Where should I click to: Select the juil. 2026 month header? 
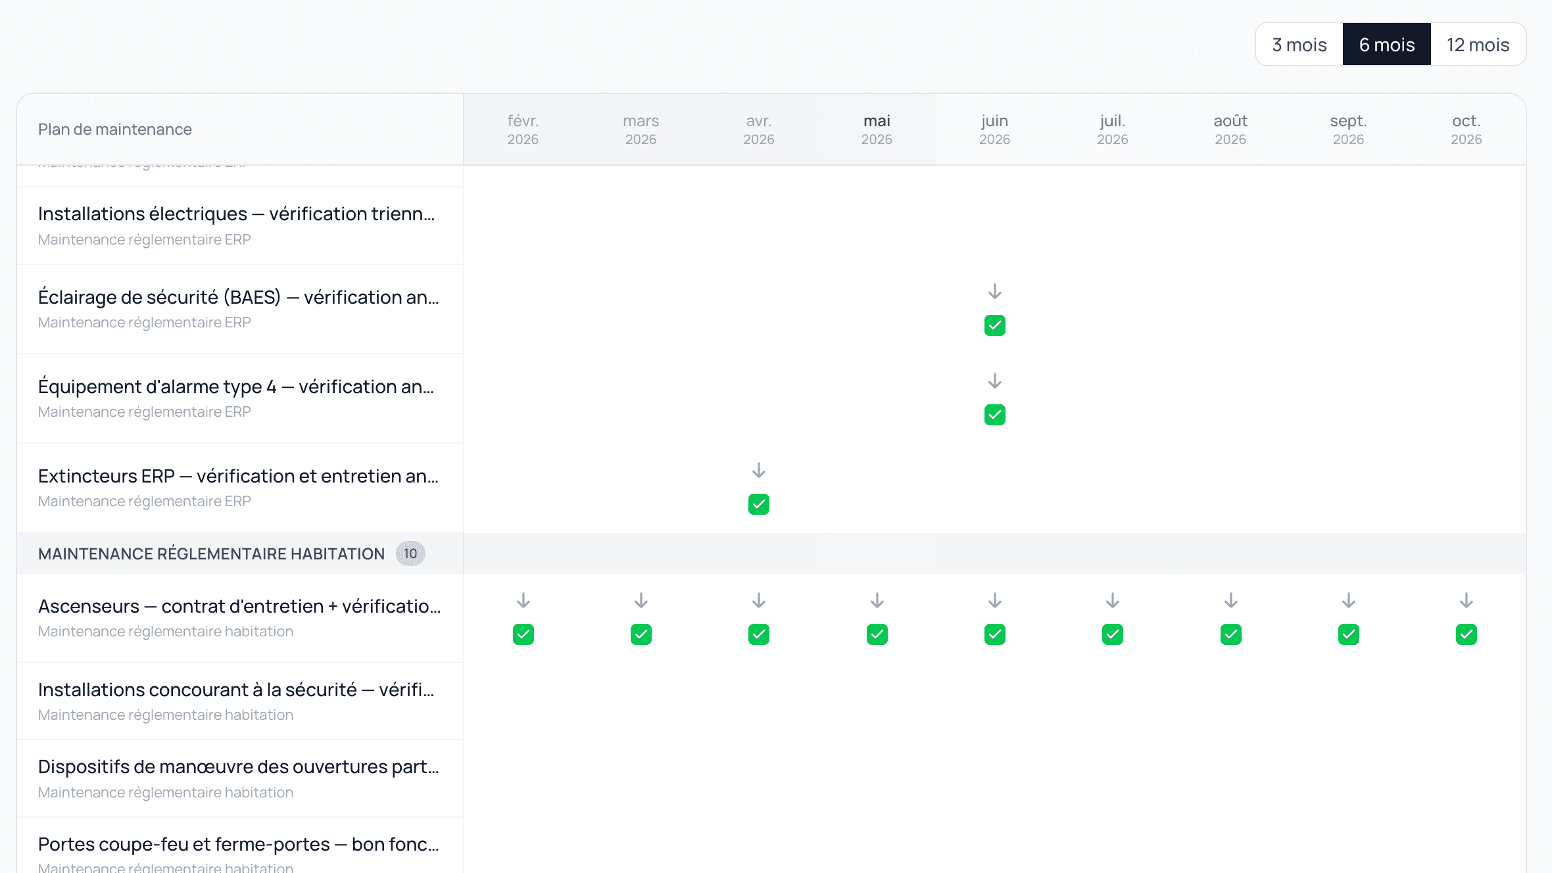1113,130
